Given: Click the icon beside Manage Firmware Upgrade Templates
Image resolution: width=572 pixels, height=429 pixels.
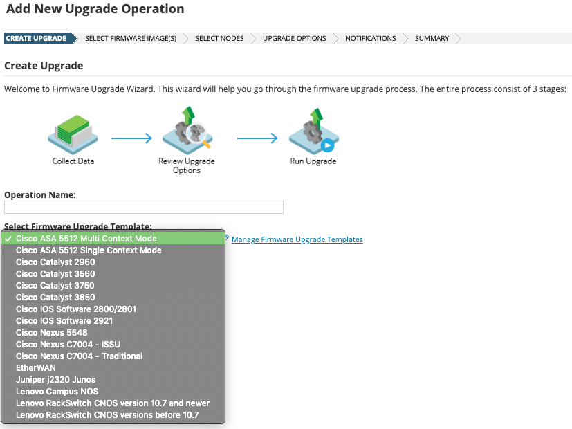Looking at the screenshot, I should [x=227, y=238].
